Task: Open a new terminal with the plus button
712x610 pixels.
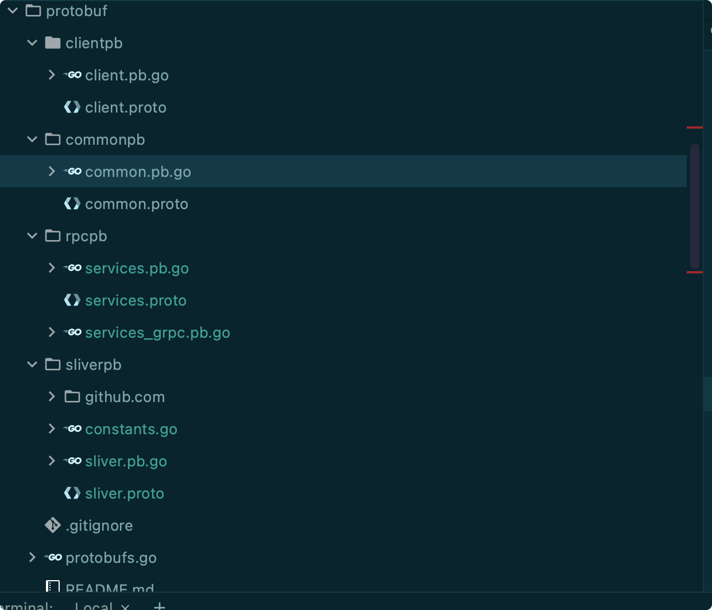Action: coord(159,605)
